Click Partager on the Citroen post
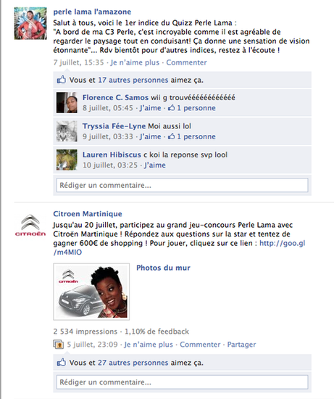Image resolution: width=334 pixels, height=399 pixels. 241,345
